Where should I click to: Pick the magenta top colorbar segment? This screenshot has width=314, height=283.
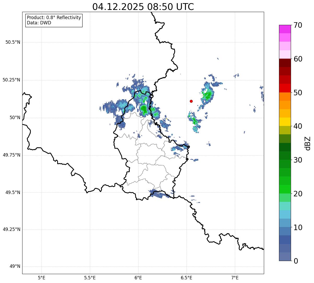point(285,29)
